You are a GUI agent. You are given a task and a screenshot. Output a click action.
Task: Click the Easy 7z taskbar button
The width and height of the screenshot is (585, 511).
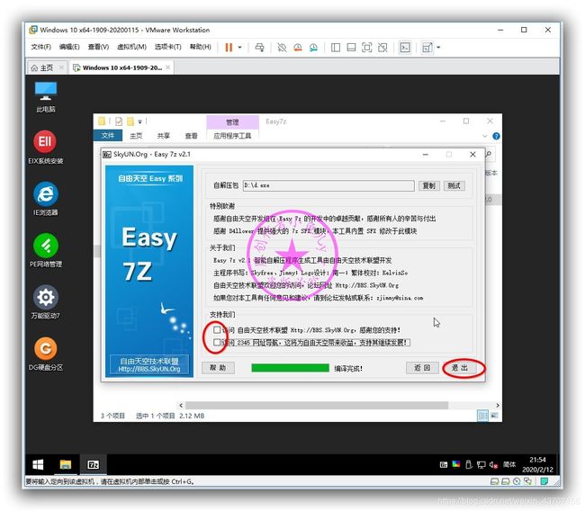93,464
